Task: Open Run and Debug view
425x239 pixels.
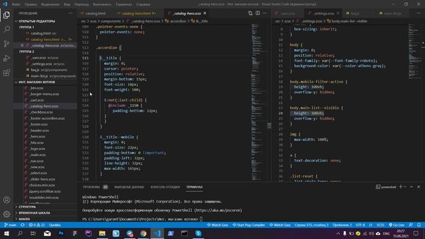Action: click(7, 58)
